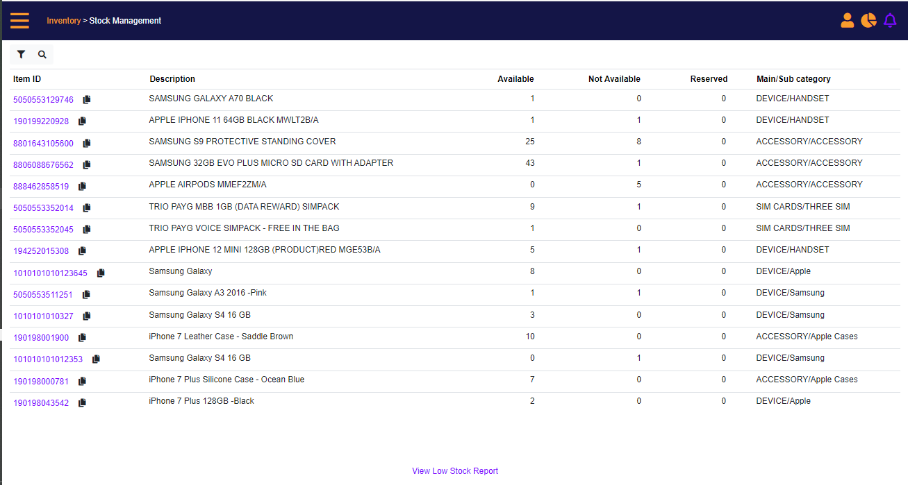Open item link 190198043542
This screenshot has height=485, width=908.
pos(41,403)
